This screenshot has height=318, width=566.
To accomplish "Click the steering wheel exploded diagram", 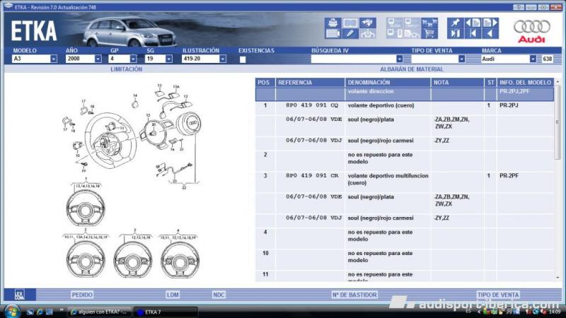I will coord(132,137).
